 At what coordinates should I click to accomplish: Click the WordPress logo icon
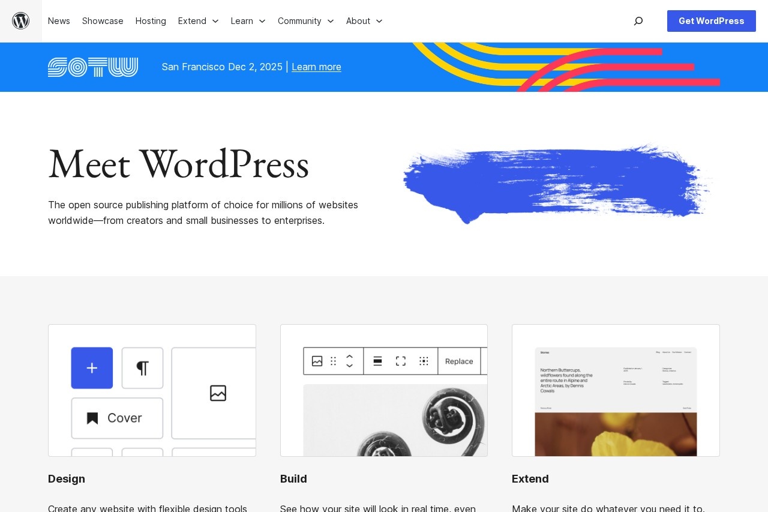tap(21, 21)
